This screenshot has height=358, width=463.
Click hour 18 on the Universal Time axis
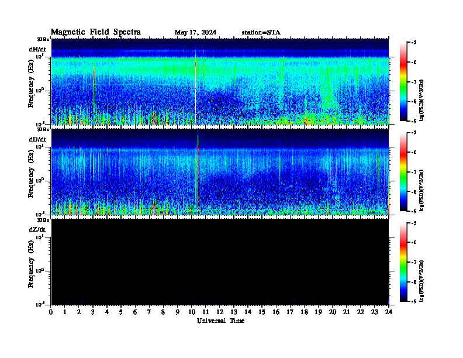coord(304,312)
